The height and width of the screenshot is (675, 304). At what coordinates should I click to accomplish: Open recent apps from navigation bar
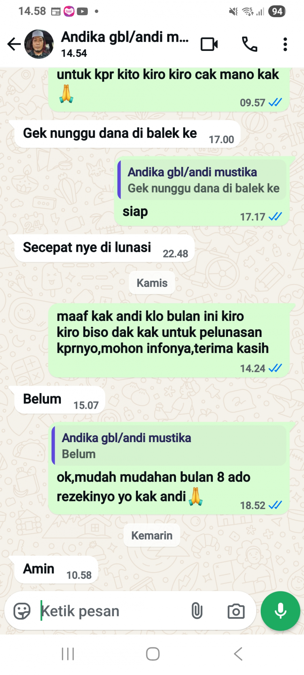coord(68,654)
